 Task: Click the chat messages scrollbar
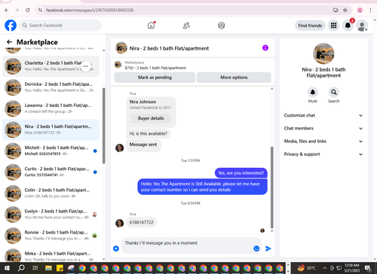271,187
